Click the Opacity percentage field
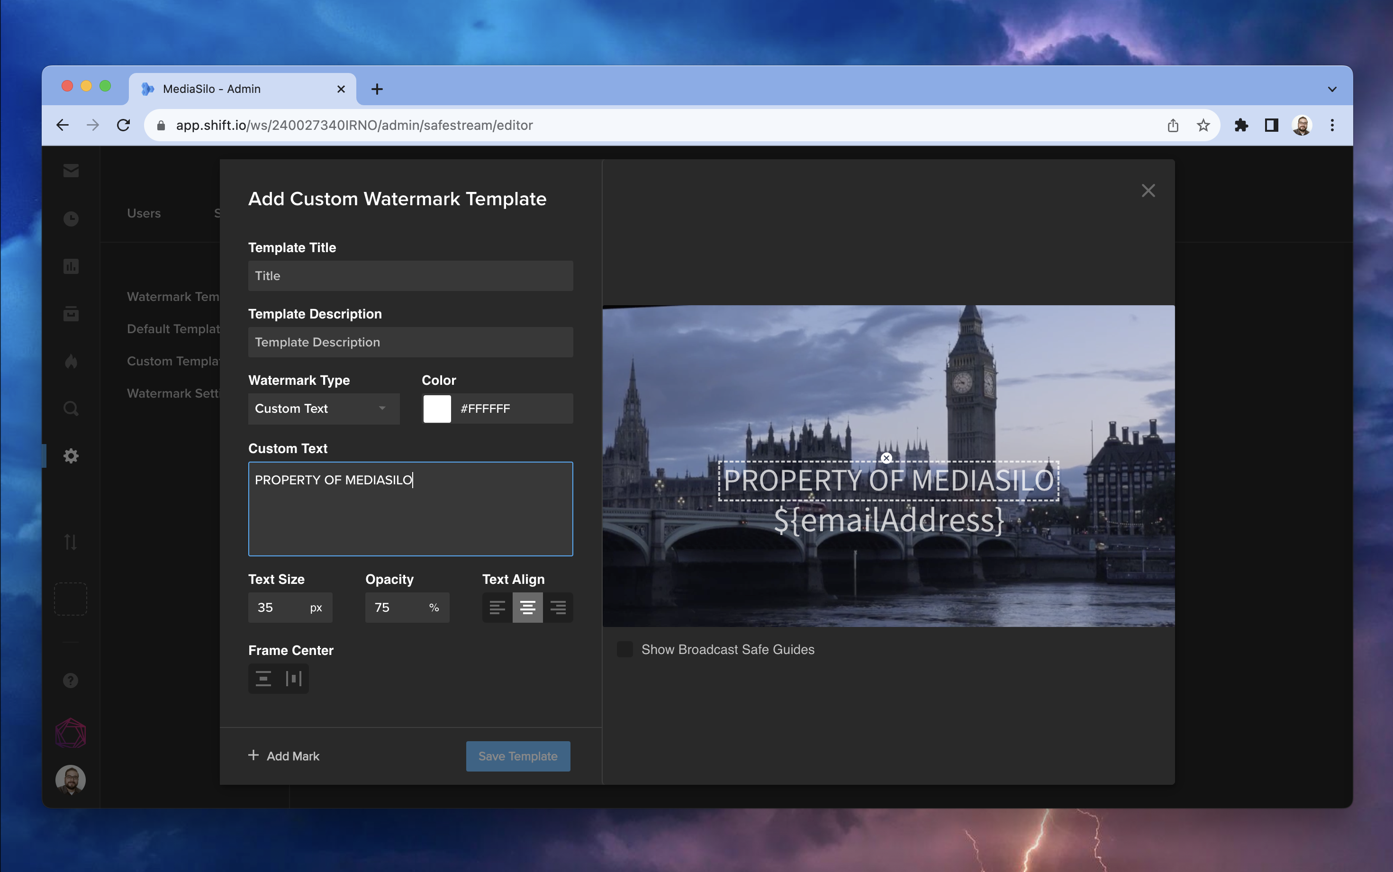 (407, 607)
